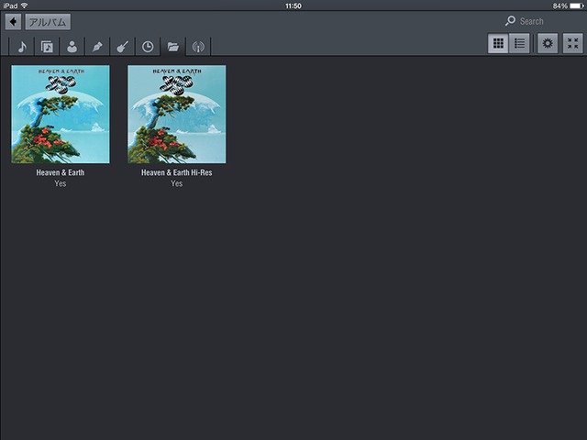587x440 pixels.
Task: Tap the search magnifier icon
Action: coord(510,21)
